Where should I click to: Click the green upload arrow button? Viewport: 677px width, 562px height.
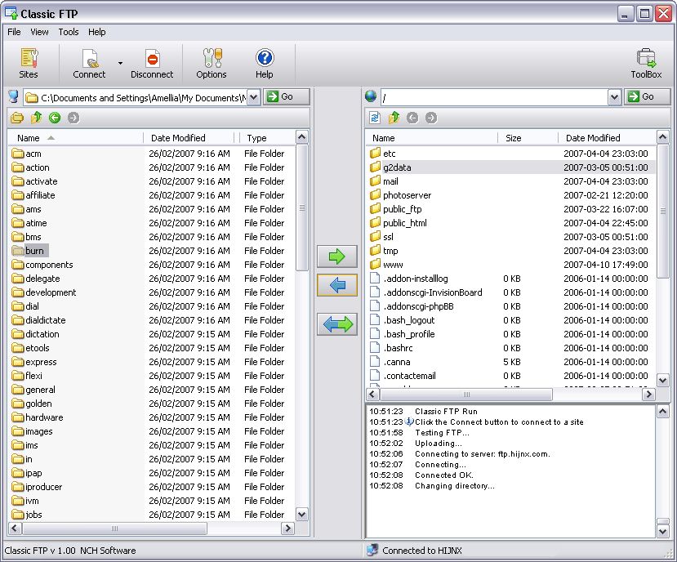point(337,256)
